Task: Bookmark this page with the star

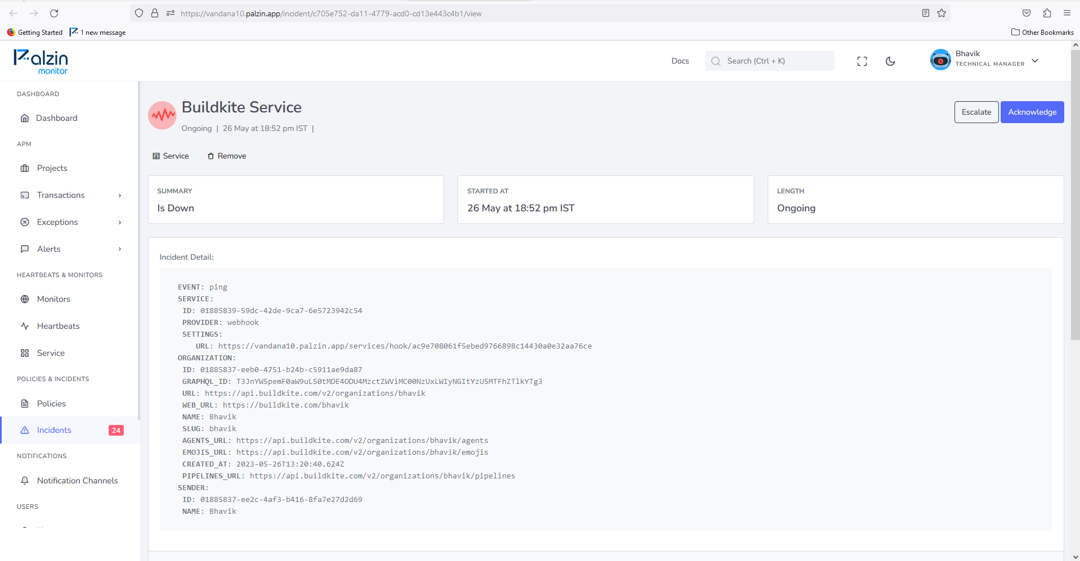Action: [941, 13]
